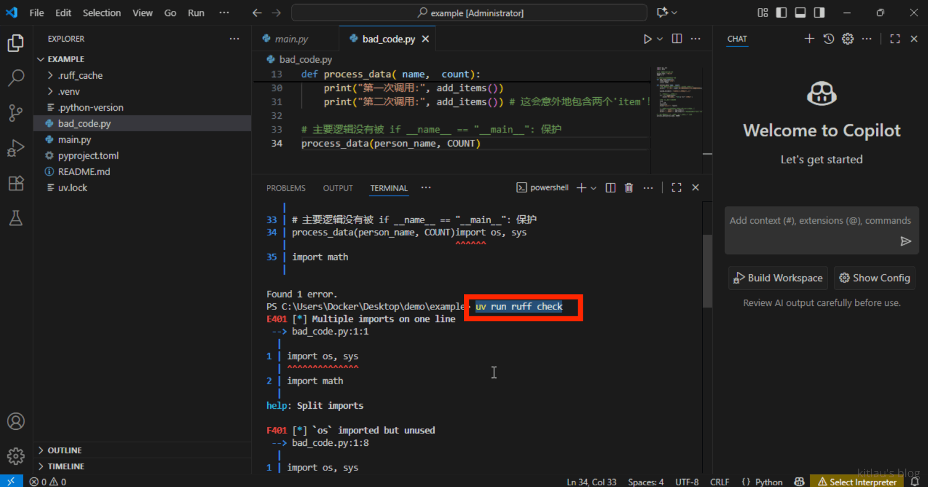Start a new chat with plus icon
This screenshot has width=928, height=487.
809,39
